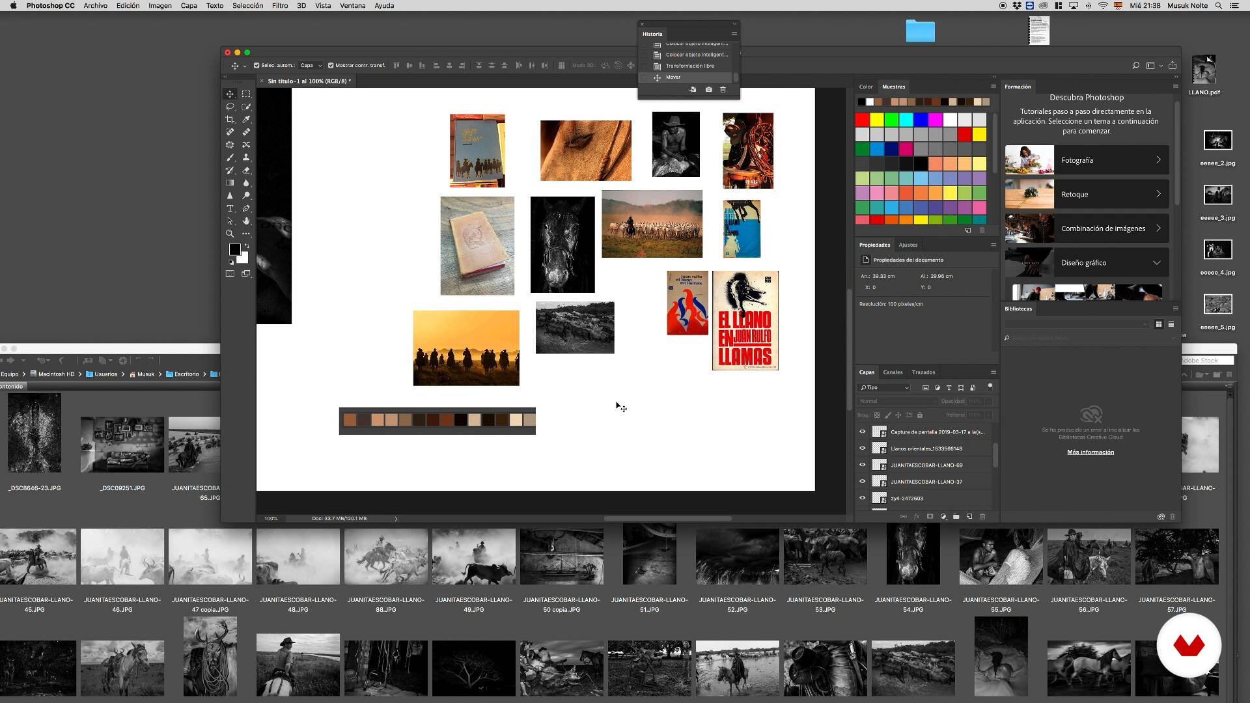Screen dimensions: 1250x703
Task: Pick the red swatch in Muestras
Action: click(x=862, y=120)
